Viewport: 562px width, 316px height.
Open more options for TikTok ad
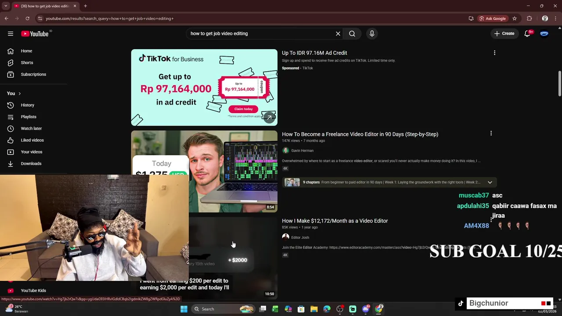tap(494, 53)
